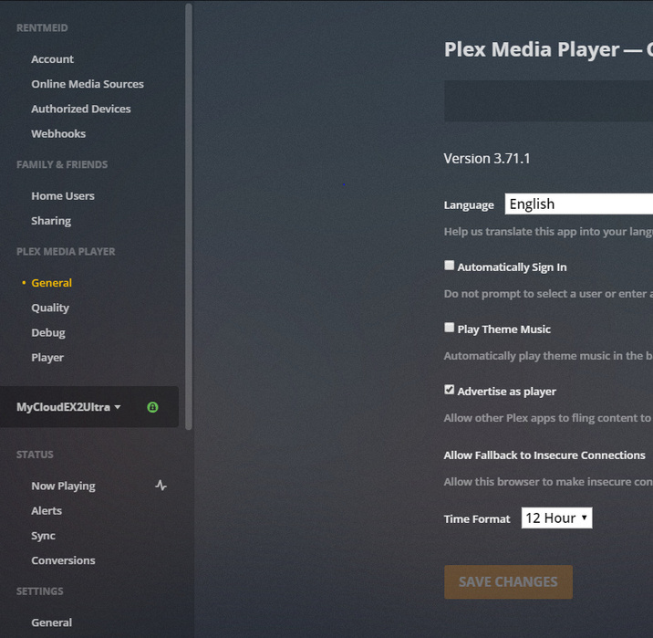Viewport: 653px width, 638px height.
Task: Click the Save Changes button
Action: 508,581
